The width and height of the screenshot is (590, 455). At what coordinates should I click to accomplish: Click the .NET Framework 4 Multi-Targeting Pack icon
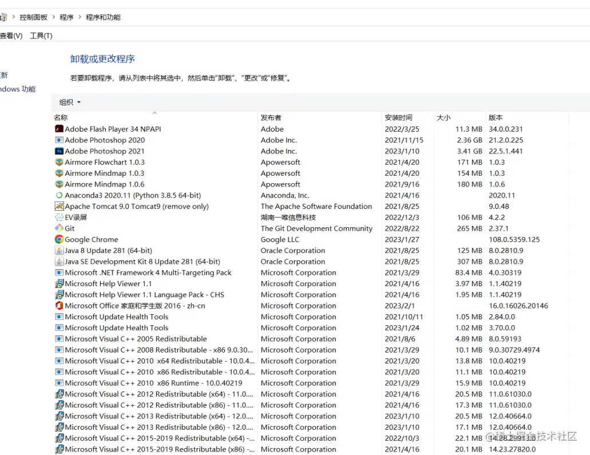point(59,272)
